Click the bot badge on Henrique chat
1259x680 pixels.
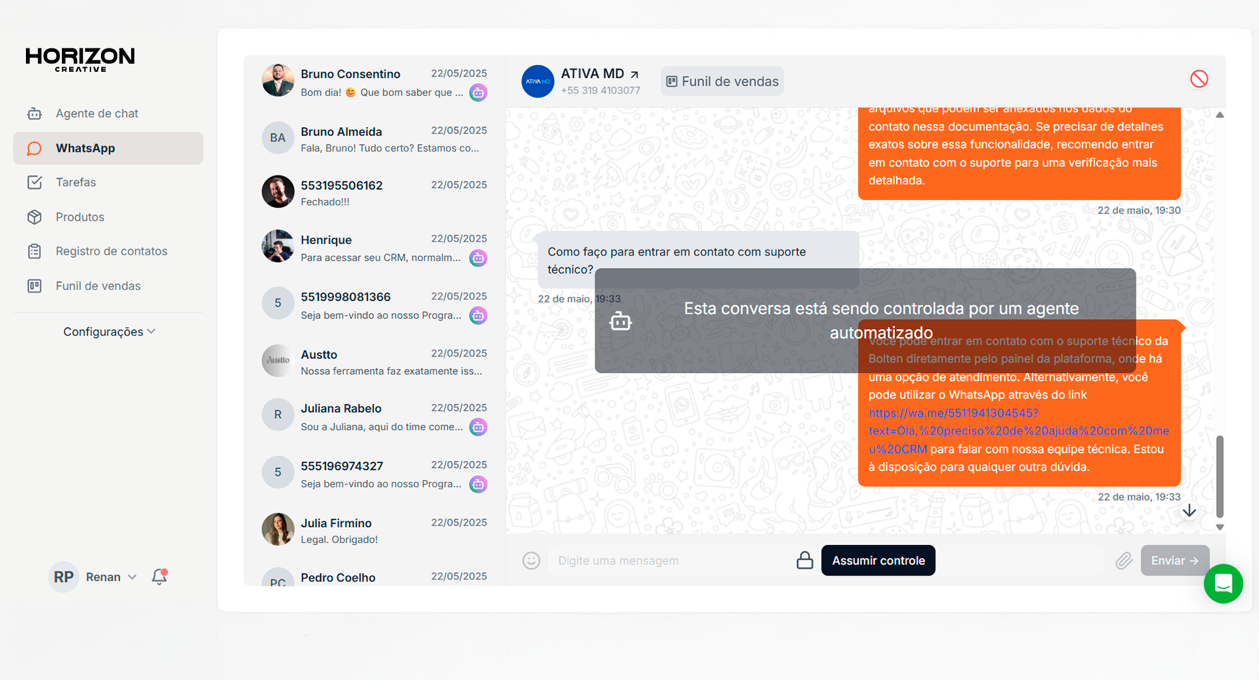pyautogui.click(x=478, y=258)
